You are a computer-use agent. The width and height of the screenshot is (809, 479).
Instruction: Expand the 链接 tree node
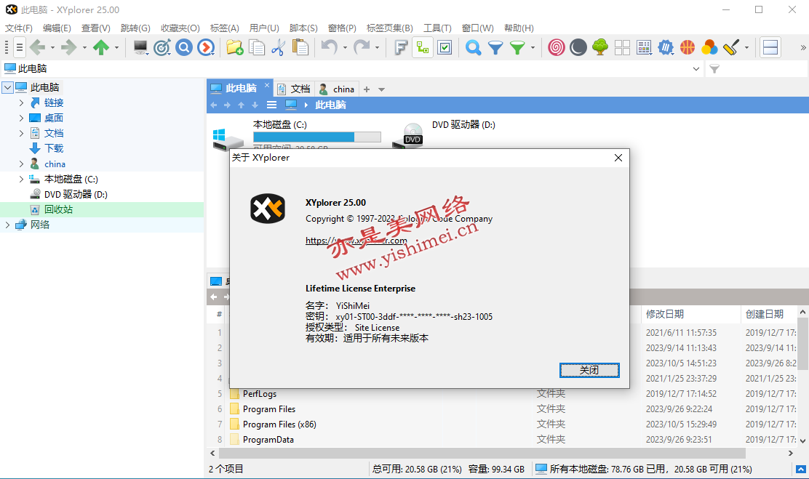point(21,102)
